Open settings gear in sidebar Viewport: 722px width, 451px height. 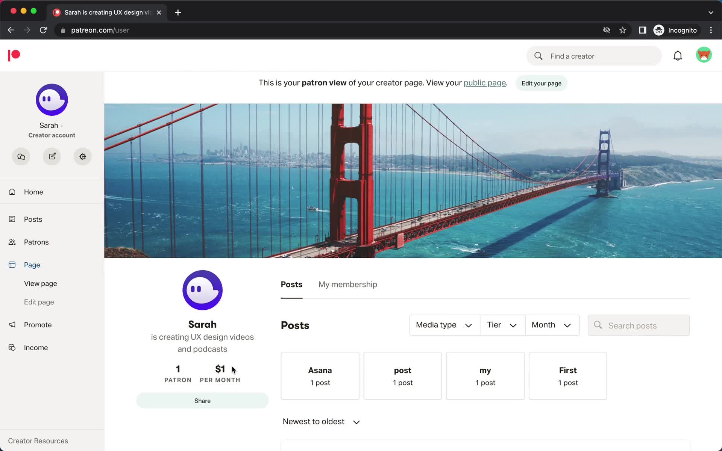pyautogui.click(x=83, y=156)
